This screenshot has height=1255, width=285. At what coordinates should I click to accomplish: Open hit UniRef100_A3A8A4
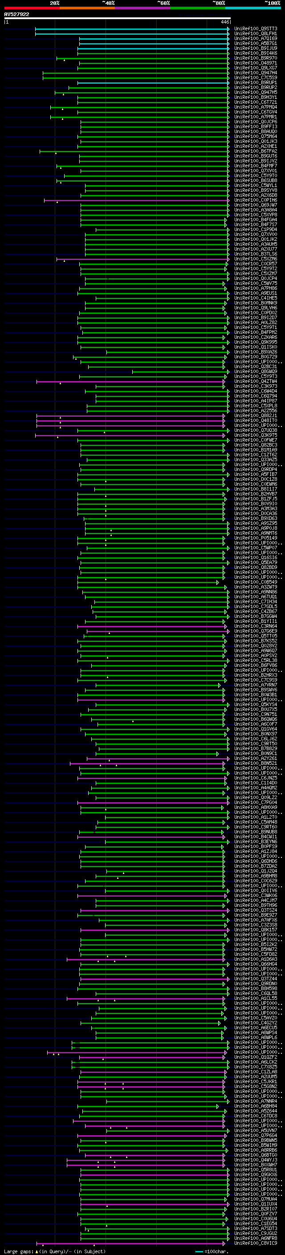[255, 210]
